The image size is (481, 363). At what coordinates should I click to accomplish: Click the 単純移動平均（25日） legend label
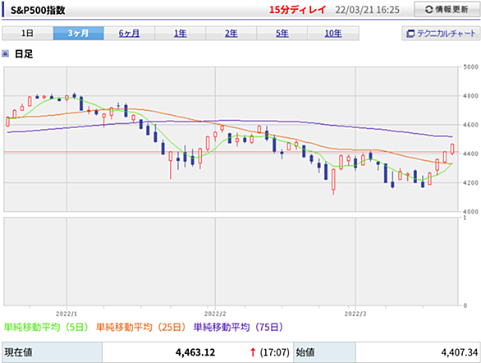click(x=141, y=327)
